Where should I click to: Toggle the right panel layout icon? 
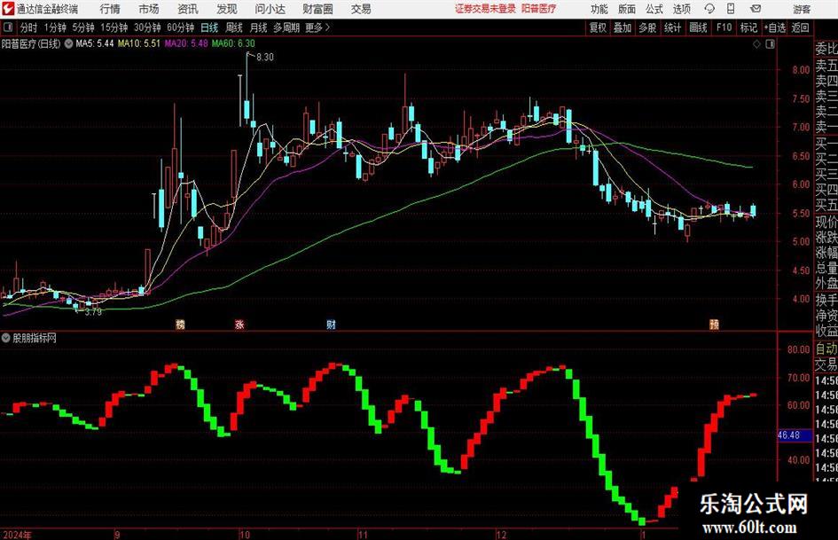pyautogui.click(x=770, y=44)
